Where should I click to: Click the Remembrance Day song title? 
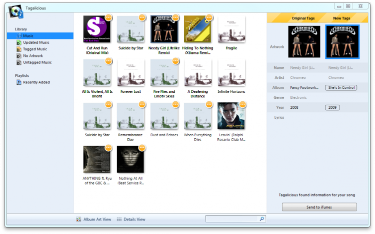pos(130,137)
